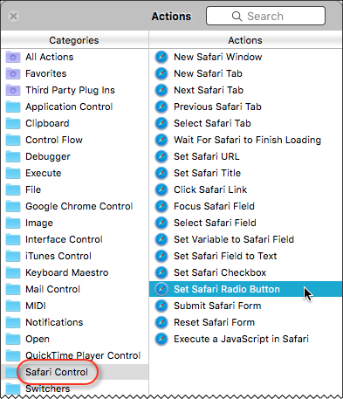This screenshot has width=343, height=399.
Task: Click the Search actions field
Action: [x=265, y=16]
